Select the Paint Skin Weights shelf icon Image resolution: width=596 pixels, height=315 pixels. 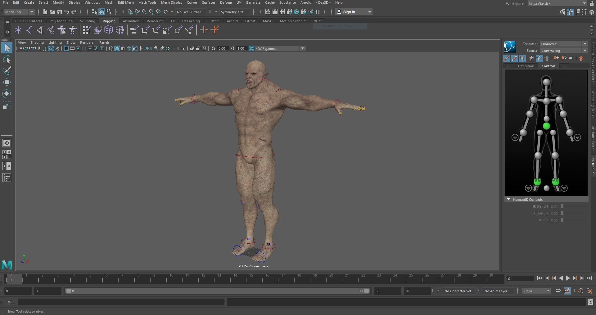click(x=87, y=30)
